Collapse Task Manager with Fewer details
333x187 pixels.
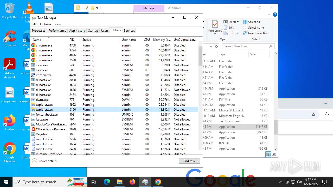click(44, 161)
